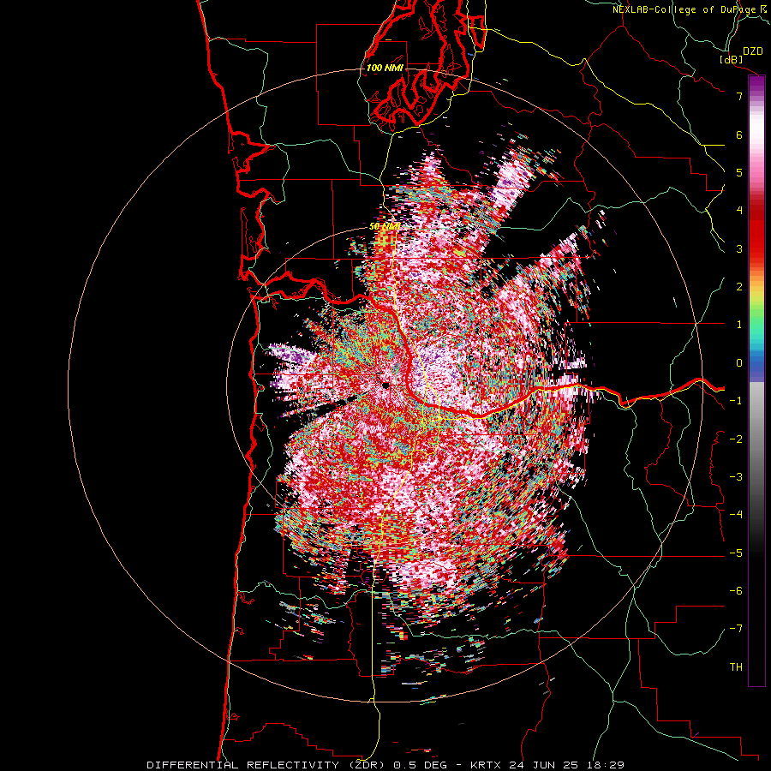Image resolution: width=771 pixels, height=771 pixels.
Task: Click the "KRTX" station identifier
Action: click(486, 765)
